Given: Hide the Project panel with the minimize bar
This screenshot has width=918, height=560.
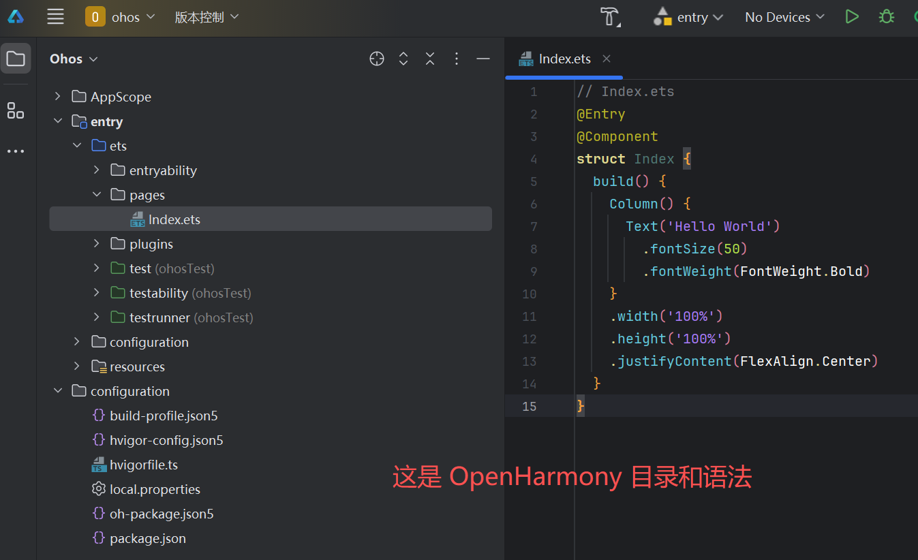Looking at the screenshot, I should [483, 59].
